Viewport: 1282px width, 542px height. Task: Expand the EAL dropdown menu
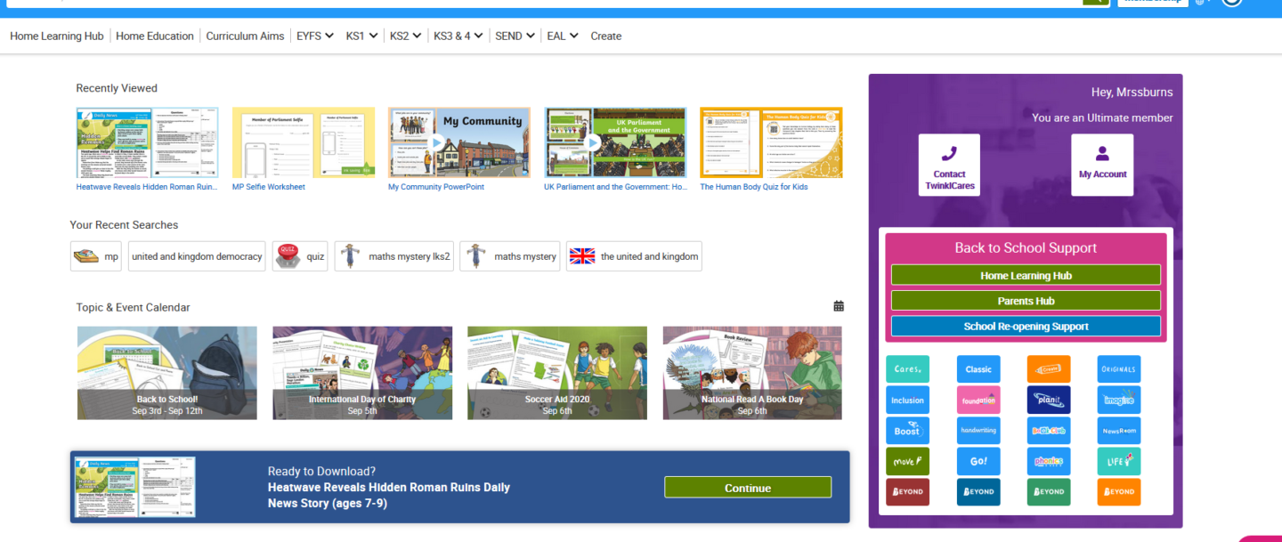(x=563, y=36)
